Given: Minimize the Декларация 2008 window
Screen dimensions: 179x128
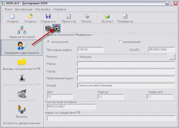Looking at the screenshot, I should pos(167,3).
